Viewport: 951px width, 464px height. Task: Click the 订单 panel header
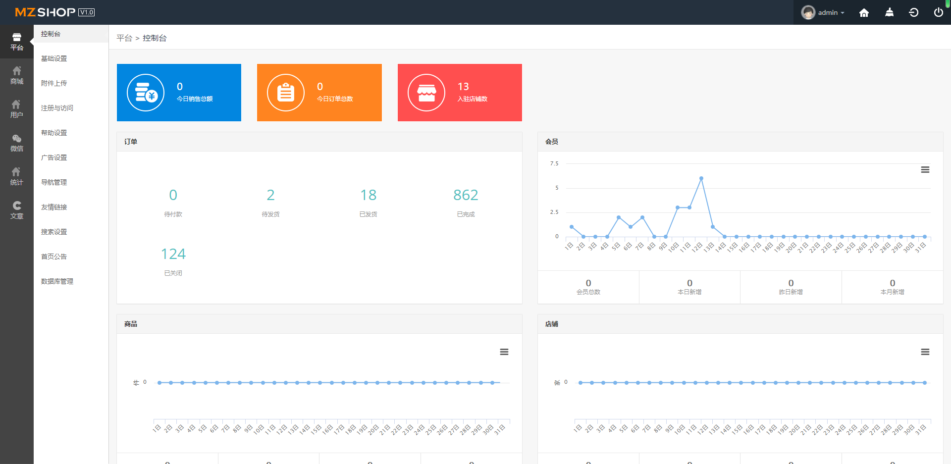point(319,142)
